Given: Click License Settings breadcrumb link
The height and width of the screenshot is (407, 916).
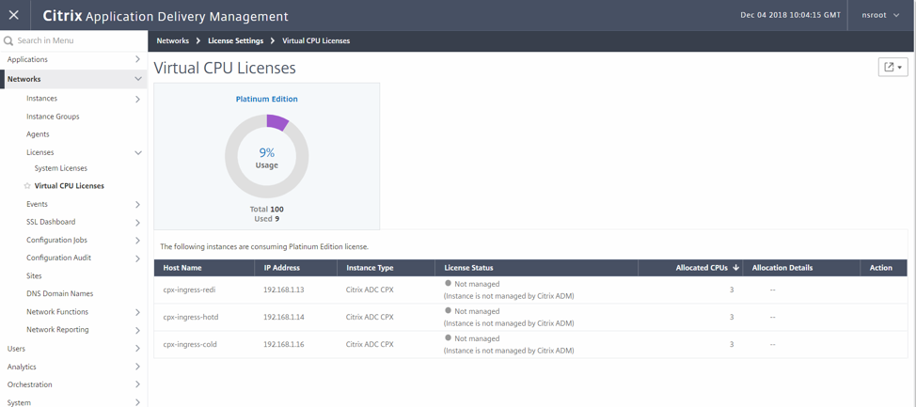Looking at the screenshot, I should pyautogui.click(x=235, y=41).
